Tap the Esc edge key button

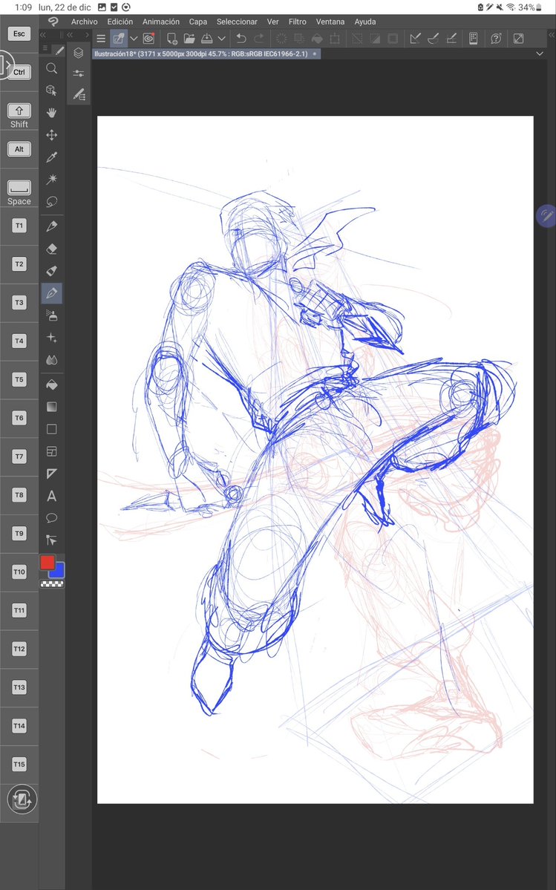pyautogui.click(x=19, y=33)
